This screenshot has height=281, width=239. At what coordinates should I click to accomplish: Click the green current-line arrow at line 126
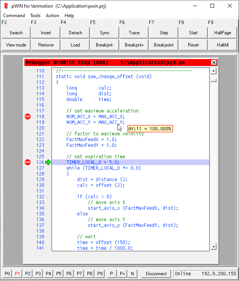click(48, 162)
